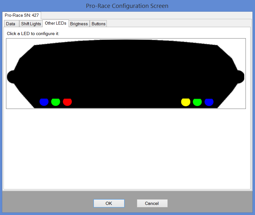Click the blue LED in the left group
The height and width of the screenshot is (215, 255).
[x=44, y=102]
